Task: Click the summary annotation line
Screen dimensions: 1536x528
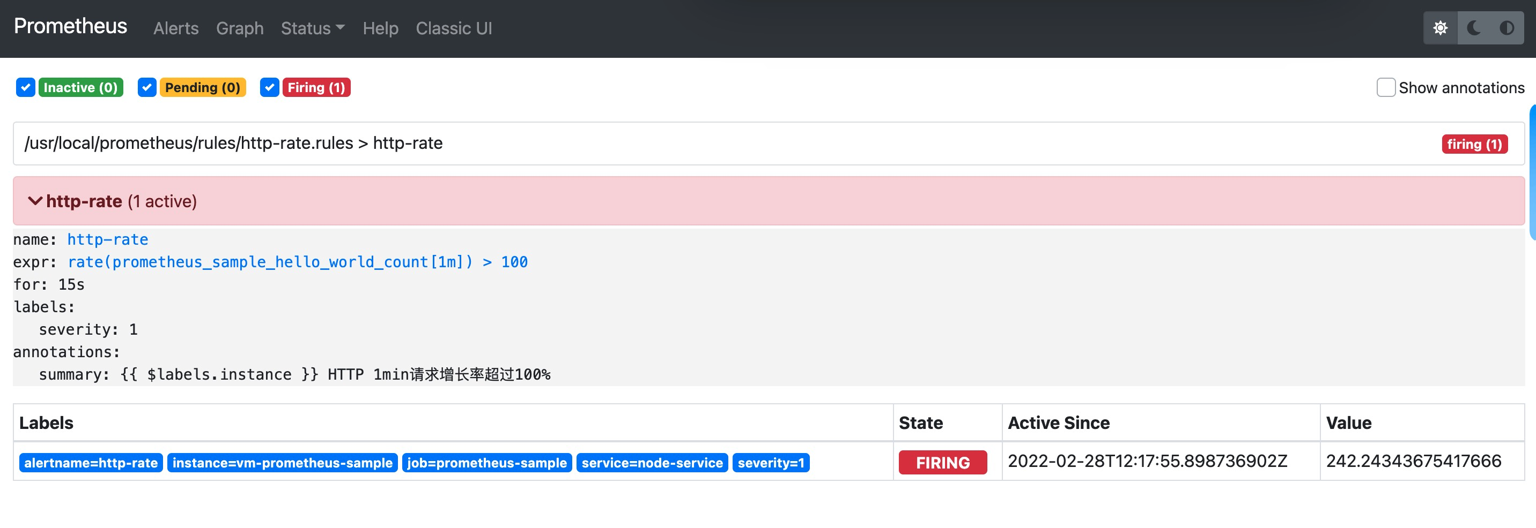Action: (294, 374)
